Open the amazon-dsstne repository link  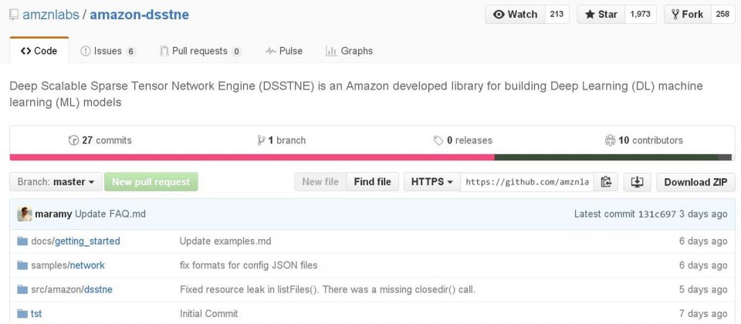(x=140, y=15)
